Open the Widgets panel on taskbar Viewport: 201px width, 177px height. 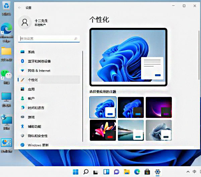pyautogui.click(x=106, y=172)
